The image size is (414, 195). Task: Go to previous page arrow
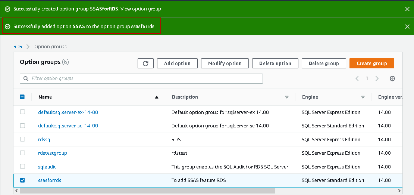357,78
